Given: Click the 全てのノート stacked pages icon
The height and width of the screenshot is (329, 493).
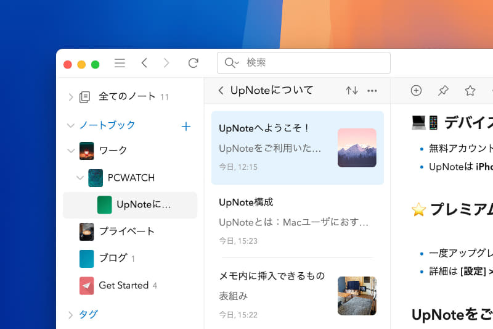Looking at the screenshot, I should point(84,97).
